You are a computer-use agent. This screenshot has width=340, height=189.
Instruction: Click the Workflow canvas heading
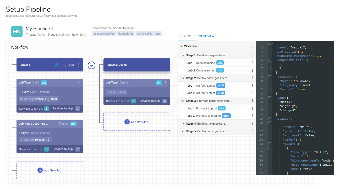point(19,47)
